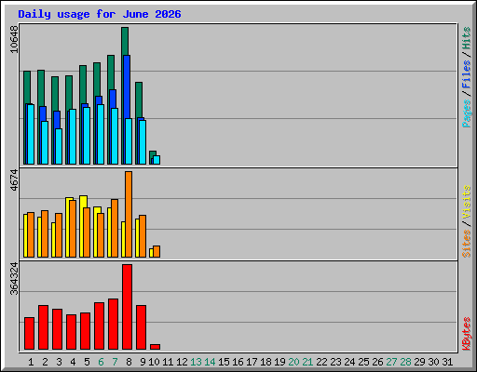Click the 'Daily usage for June 2026' title
Screen dimensions: 477x372
coord(100,14)
